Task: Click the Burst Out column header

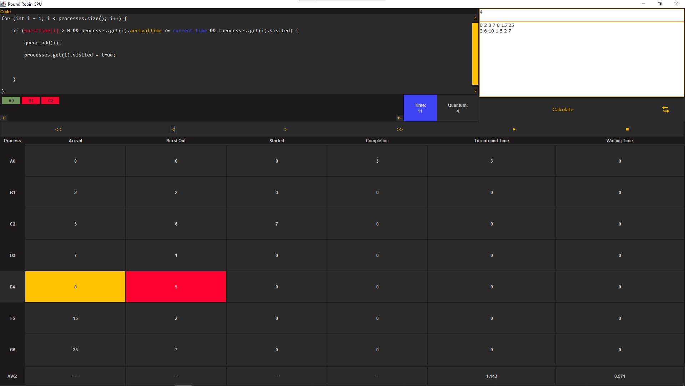Action: 176,141
